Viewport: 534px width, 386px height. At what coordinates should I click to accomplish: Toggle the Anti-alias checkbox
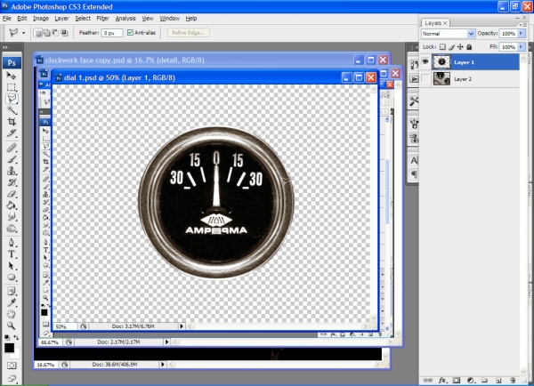130,33
